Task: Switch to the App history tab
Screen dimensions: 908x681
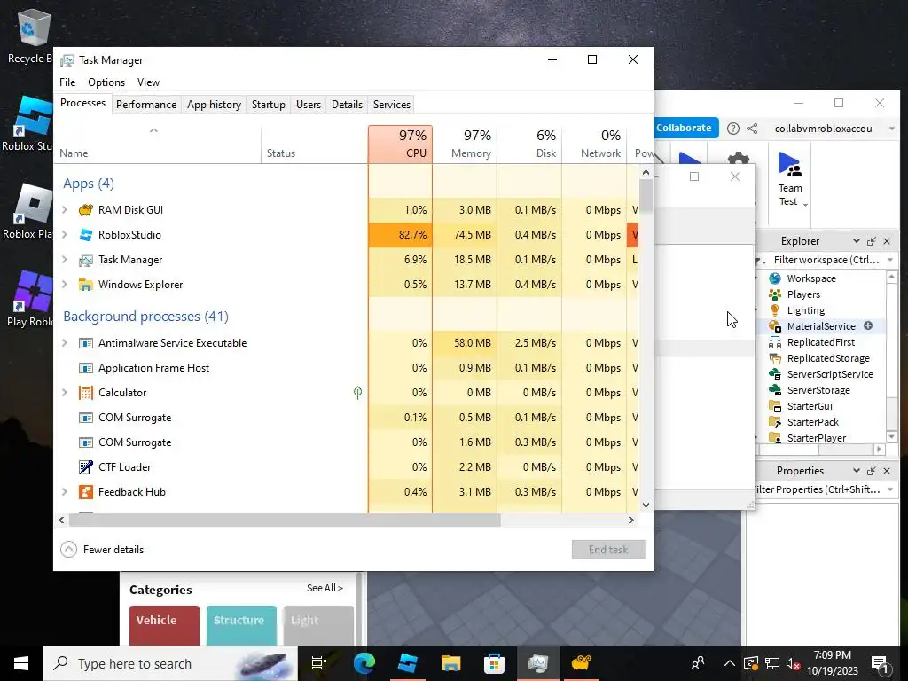Action: pos(214,105)
